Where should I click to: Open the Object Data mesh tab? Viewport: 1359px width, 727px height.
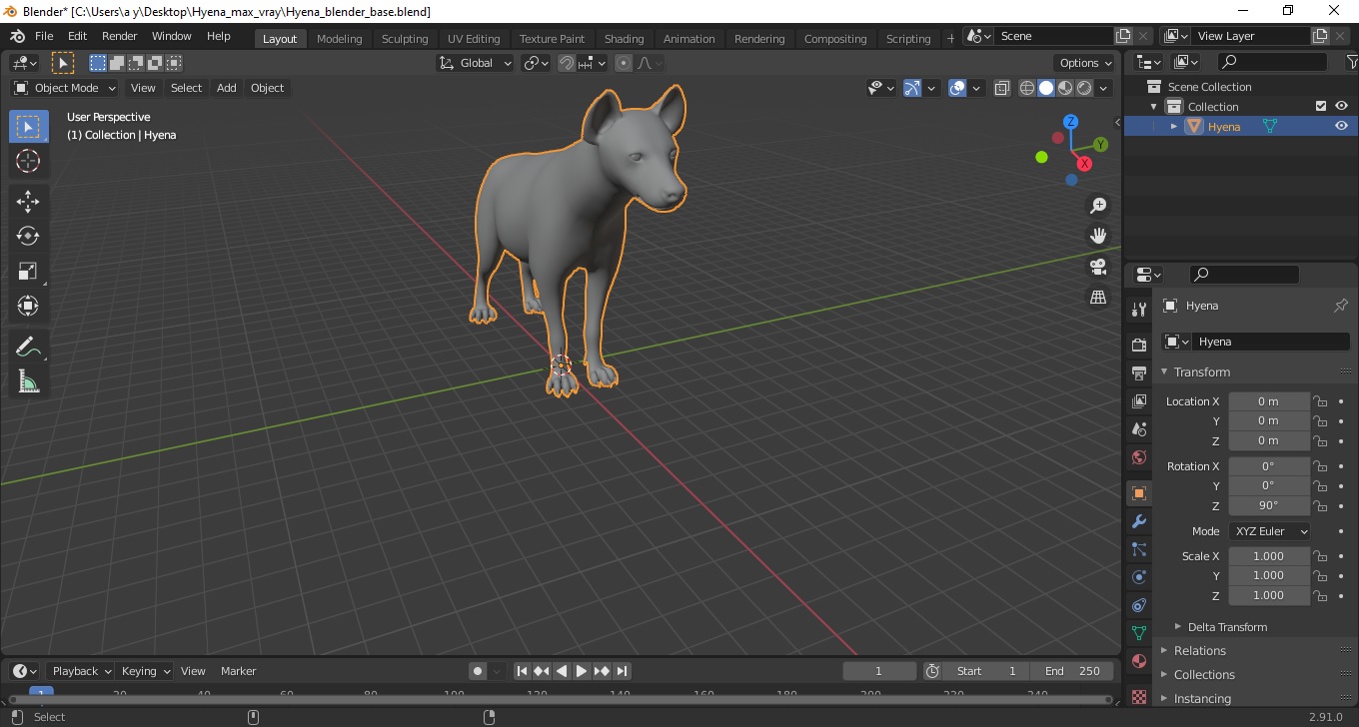[x=1139, y=633]
